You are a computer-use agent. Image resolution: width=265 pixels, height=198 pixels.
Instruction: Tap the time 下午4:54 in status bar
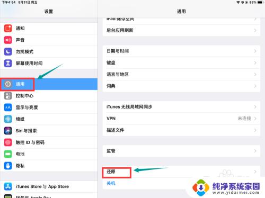coord(8,3)
